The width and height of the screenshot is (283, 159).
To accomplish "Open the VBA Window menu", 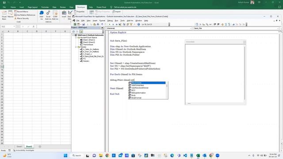I will (138, 21).
